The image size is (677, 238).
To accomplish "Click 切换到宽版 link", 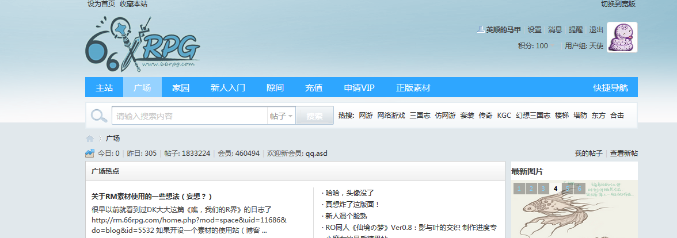I will click(618, 4).
